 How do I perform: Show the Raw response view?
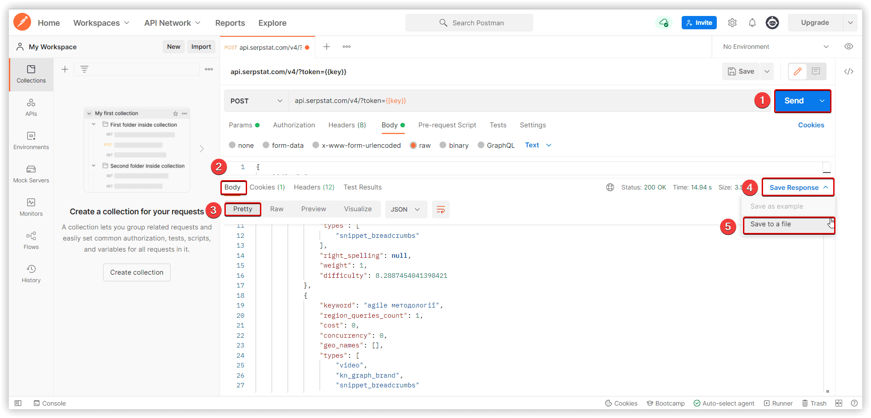[277, 209]
